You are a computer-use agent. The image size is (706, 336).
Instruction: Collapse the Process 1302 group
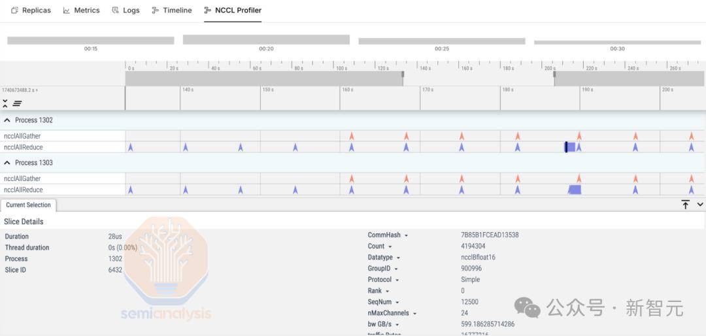7,120
